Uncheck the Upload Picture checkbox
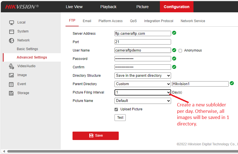Viewport: 238px width, 154px height. [x=116, y=109]
